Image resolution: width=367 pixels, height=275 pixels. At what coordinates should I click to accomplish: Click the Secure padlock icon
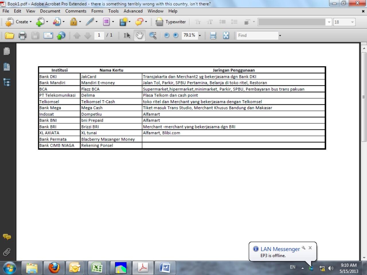pos(73,22)
